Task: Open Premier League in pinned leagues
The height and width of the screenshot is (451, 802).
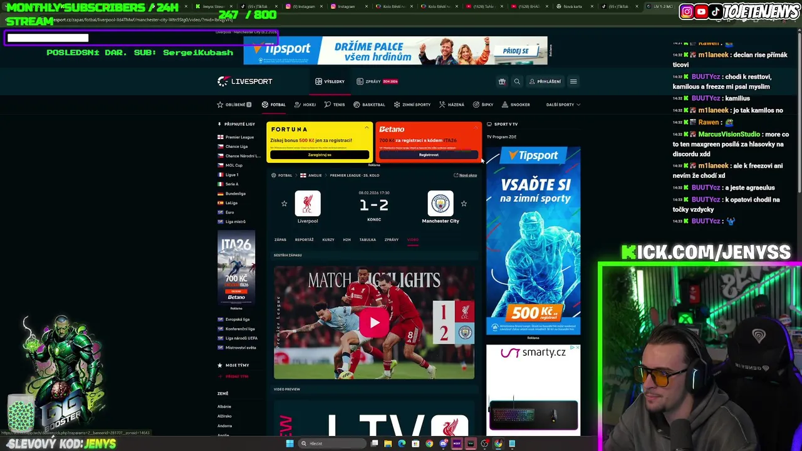Action: [x=239, y=137]
